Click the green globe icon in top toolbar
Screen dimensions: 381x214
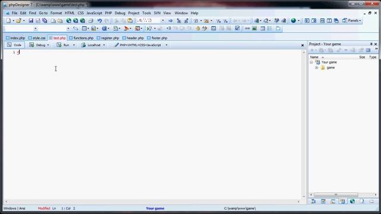pyautogui.click(x=293, y=21)
